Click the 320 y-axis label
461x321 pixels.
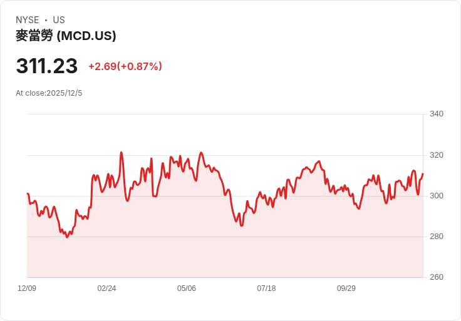tap(437, 155)
